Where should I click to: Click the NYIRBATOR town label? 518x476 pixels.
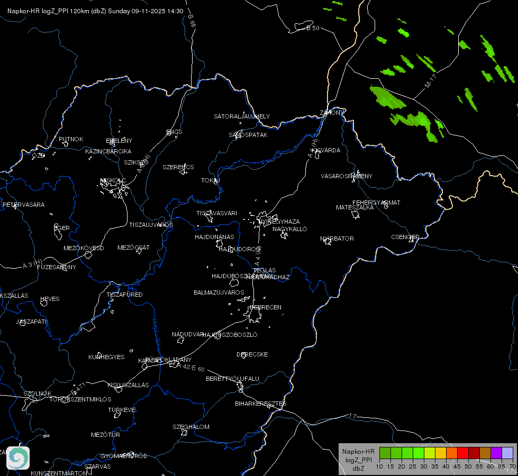[x=337, y=239]
